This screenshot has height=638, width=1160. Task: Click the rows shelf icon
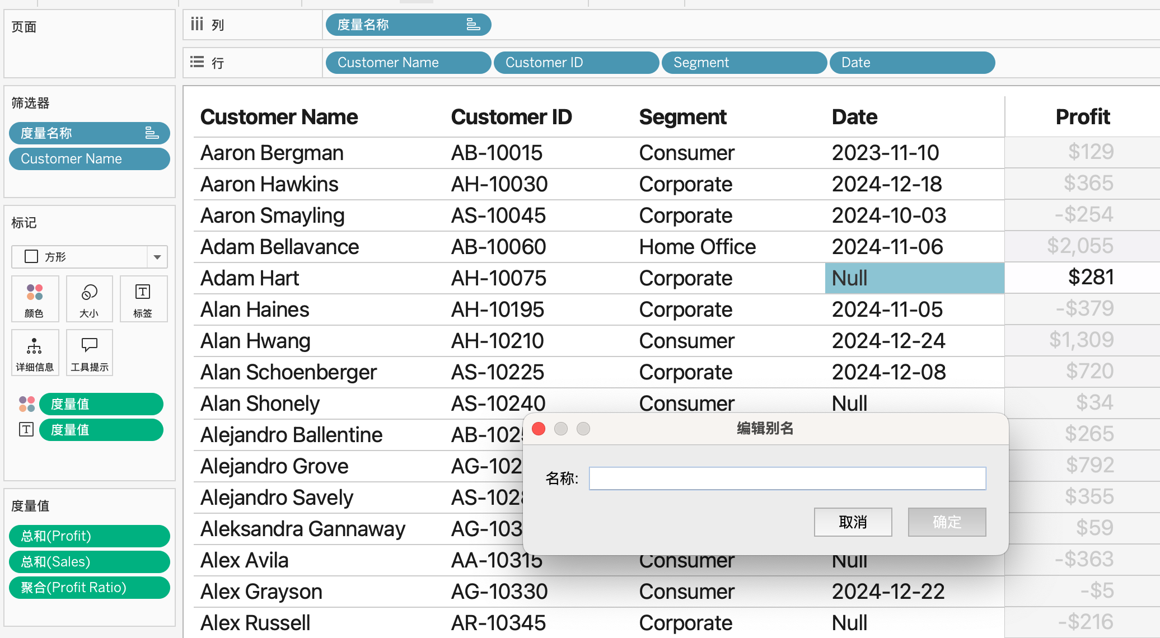(197, 62)
